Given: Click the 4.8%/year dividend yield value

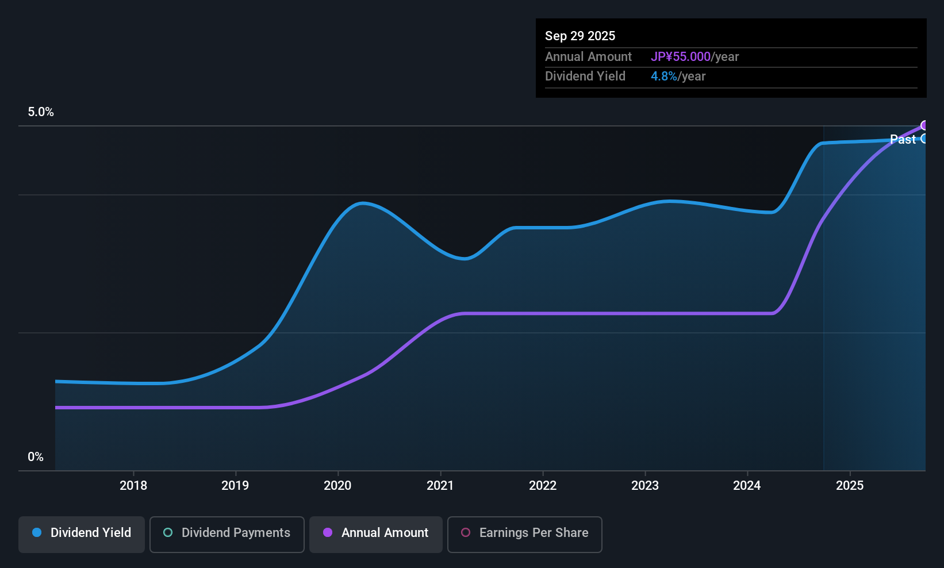Looking at the screenshot, I should coord(678,76).
